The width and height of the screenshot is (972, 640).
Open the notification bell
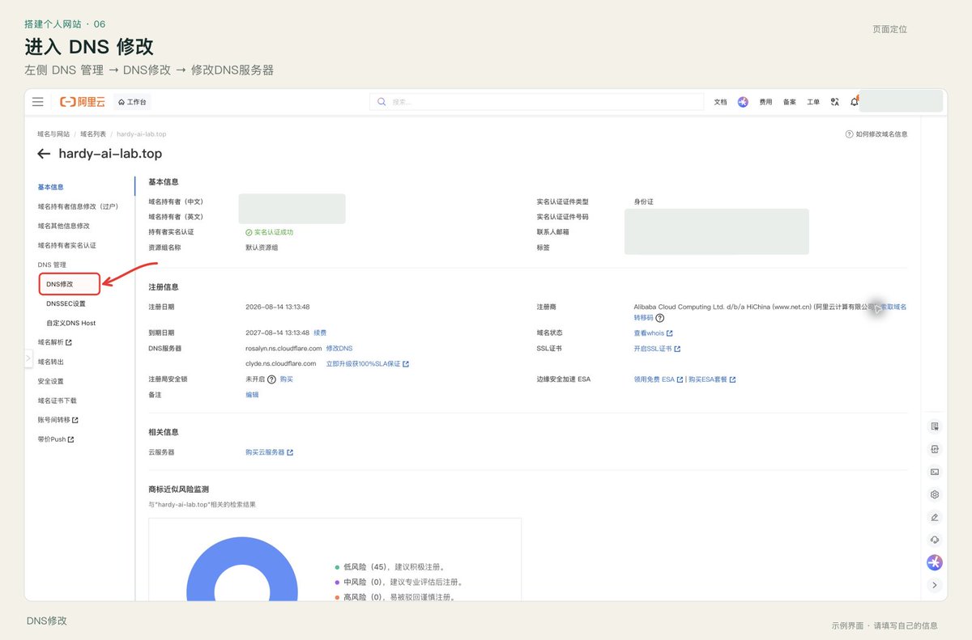(854, 102)
